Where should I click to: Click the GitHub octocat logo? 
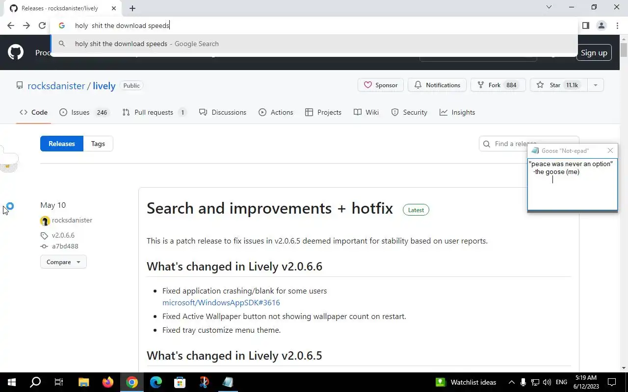(16, 52)
